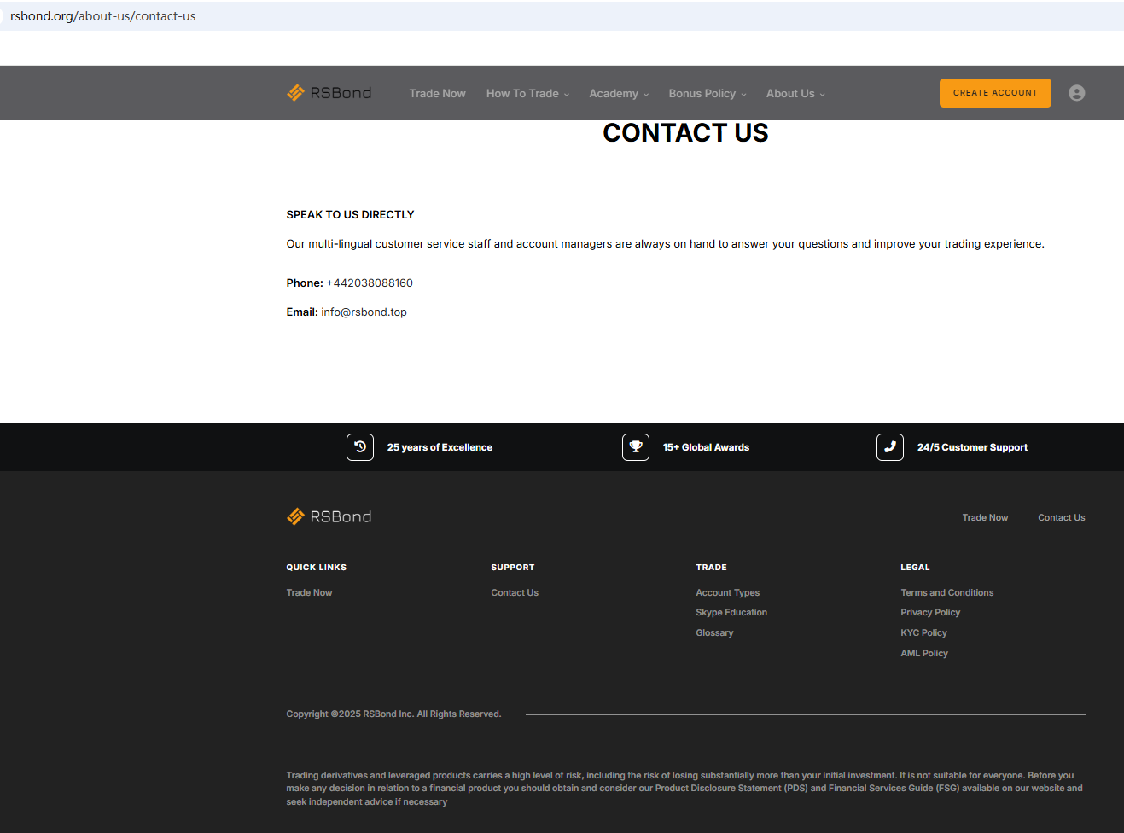The height and width of the screenshot is (833, 1124).
Task: Open the AML Policy link
Action: pos(924,654)
